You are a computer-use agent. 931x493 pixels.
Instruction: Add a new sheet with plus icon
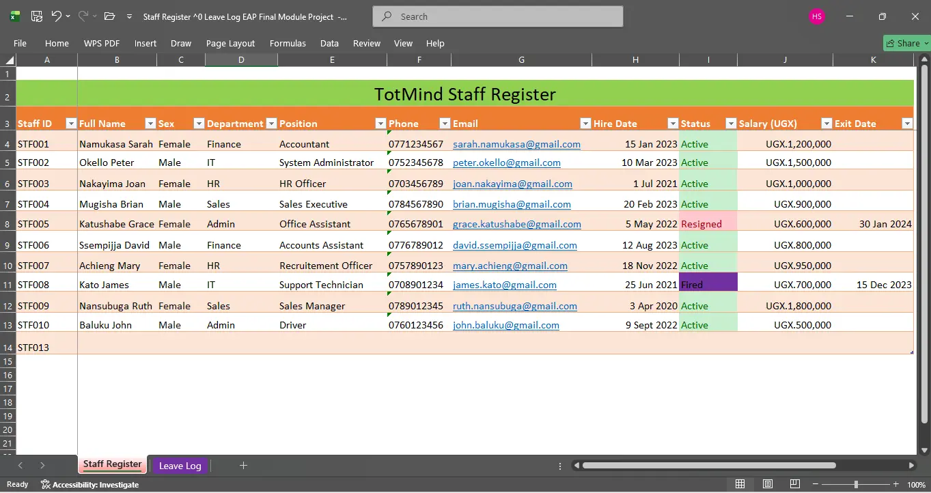click(x=243, y=466)
